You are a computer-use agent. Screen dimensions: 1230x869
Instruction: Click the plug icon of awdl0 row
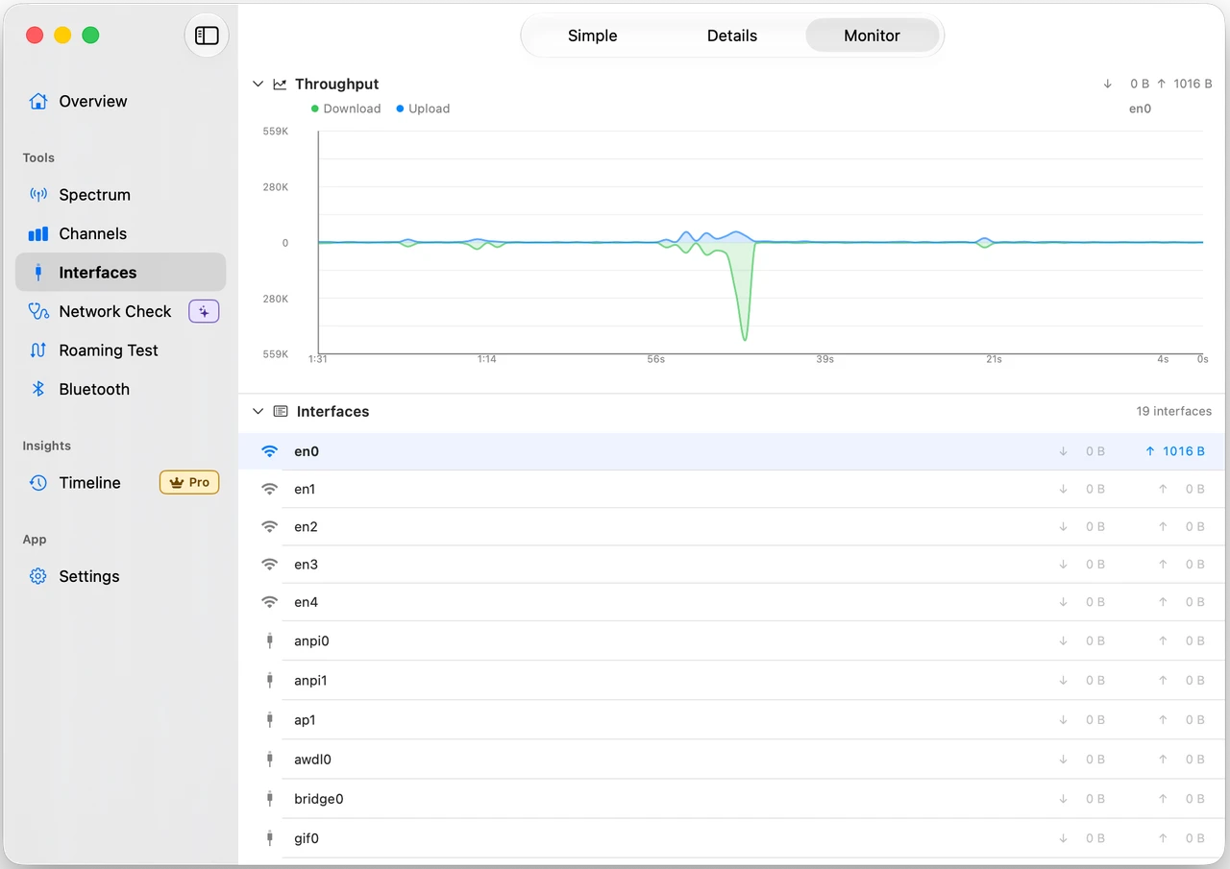click(x=270, y=759)
